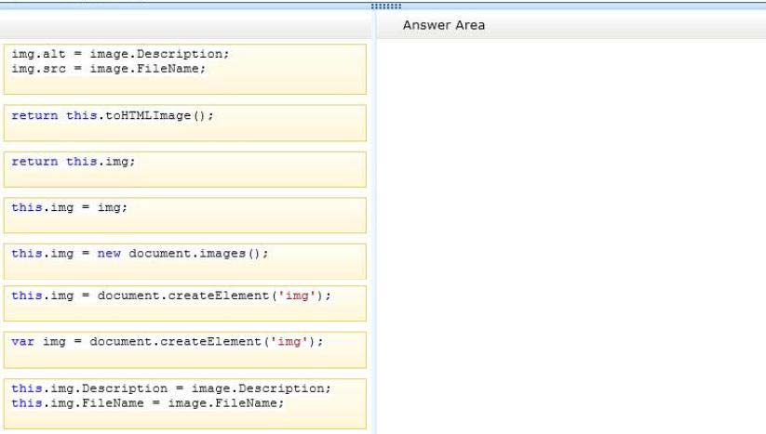766x434 pixels.
Task: Select the img.alt and img.src code block
Action: pos(184,70)
